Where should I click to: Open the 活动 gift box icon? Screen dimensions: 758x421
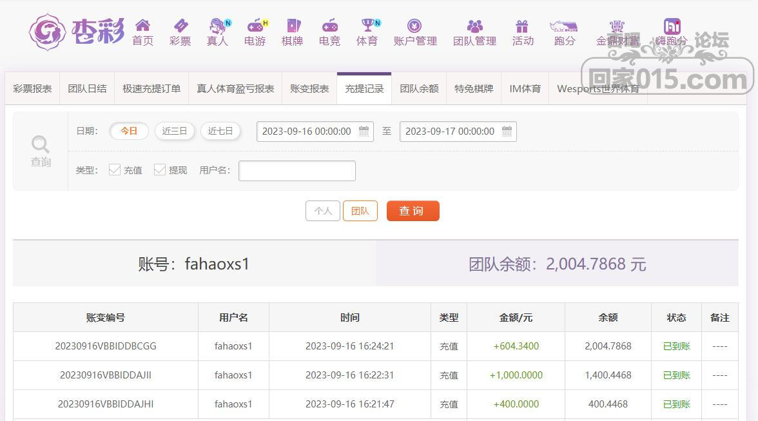[522, 25]
